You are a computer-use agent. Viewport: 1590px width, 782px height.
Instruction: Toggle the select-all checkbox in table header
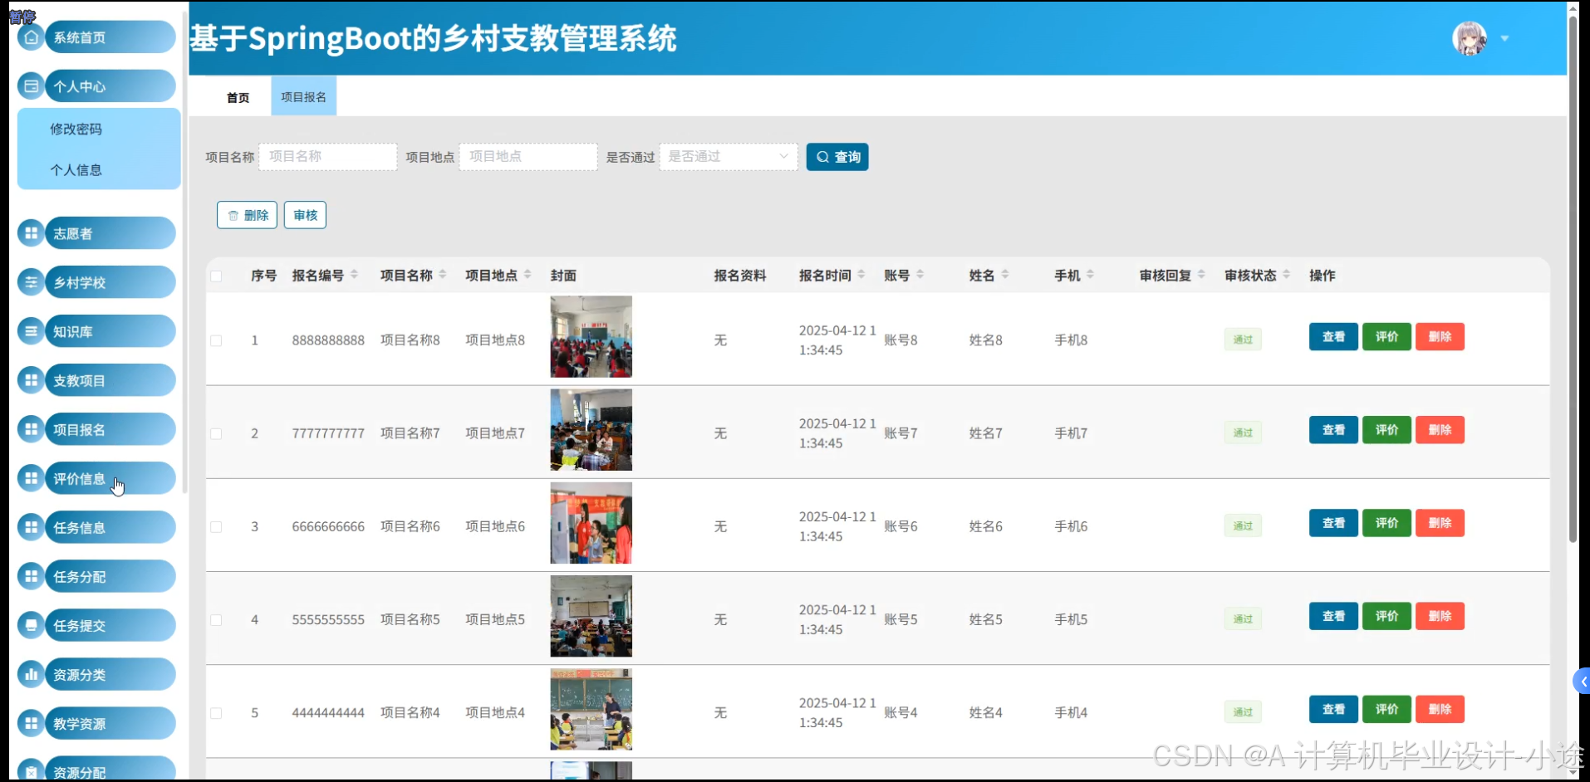click(x=216, y=276)
